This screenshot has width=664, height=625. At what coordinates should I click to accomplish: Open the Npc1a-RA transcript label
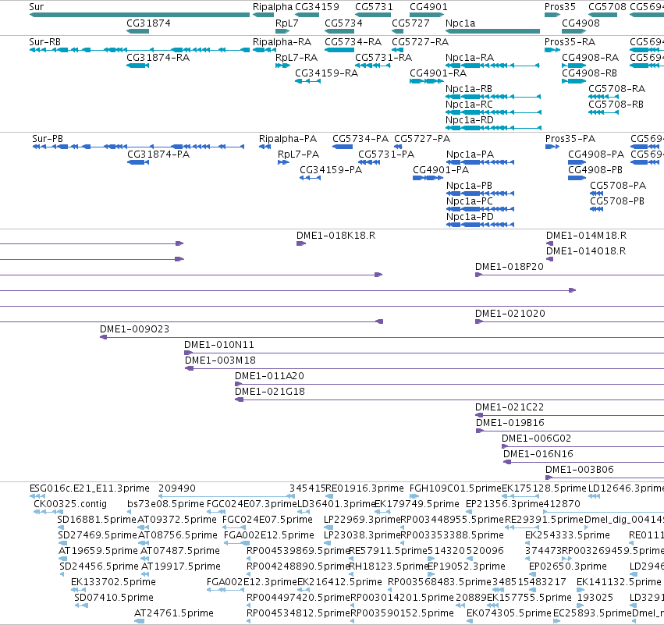point(470,57)
